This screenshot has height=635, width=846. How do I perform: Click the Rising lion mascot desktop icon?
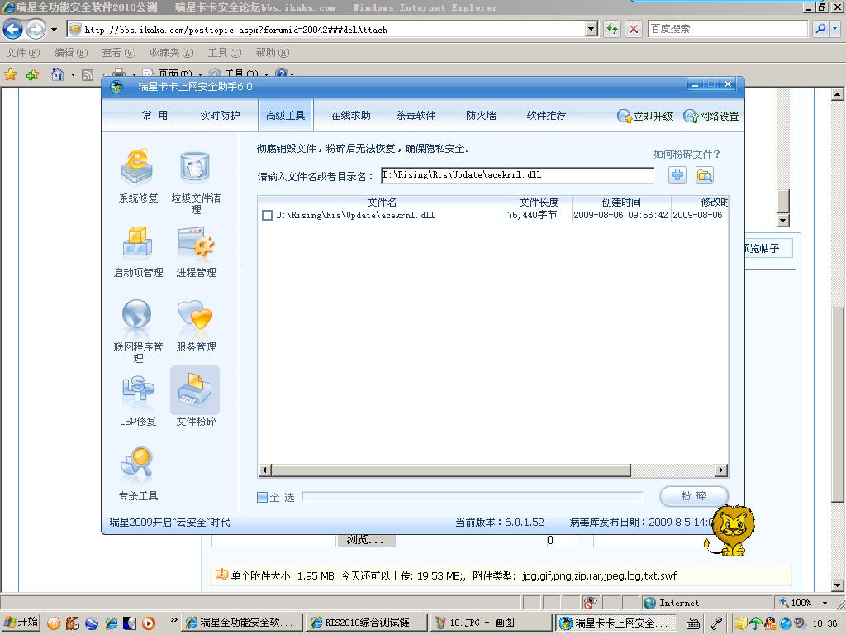(x=730, y=530)
